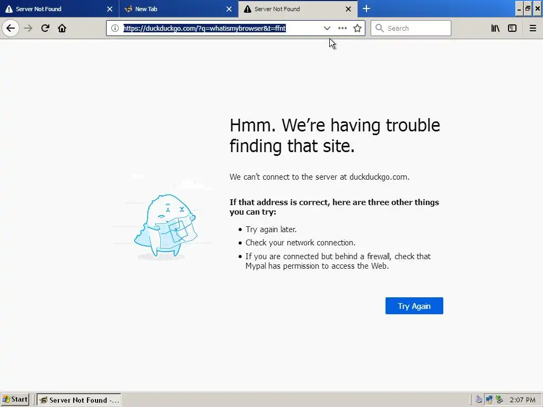Screen dimensions: 543x407
Task: Open the Library icon
Action: tap(495, 28)
